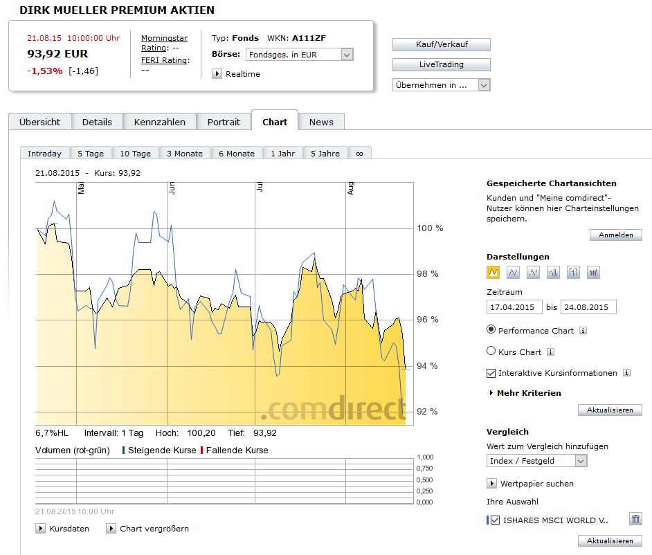This screenshot has width=652, height=555.
Task: Select the second line chart style icon
Action: tap(513, 272)
